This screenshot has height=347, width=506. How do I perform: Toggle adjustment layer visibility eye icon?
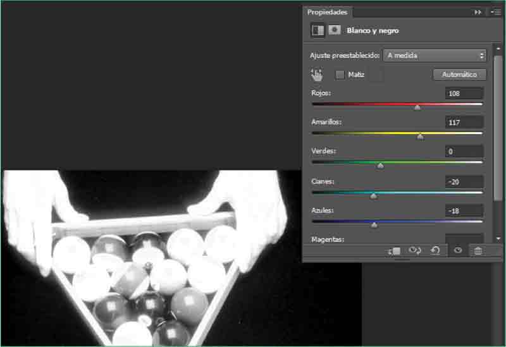pos(458,251)
